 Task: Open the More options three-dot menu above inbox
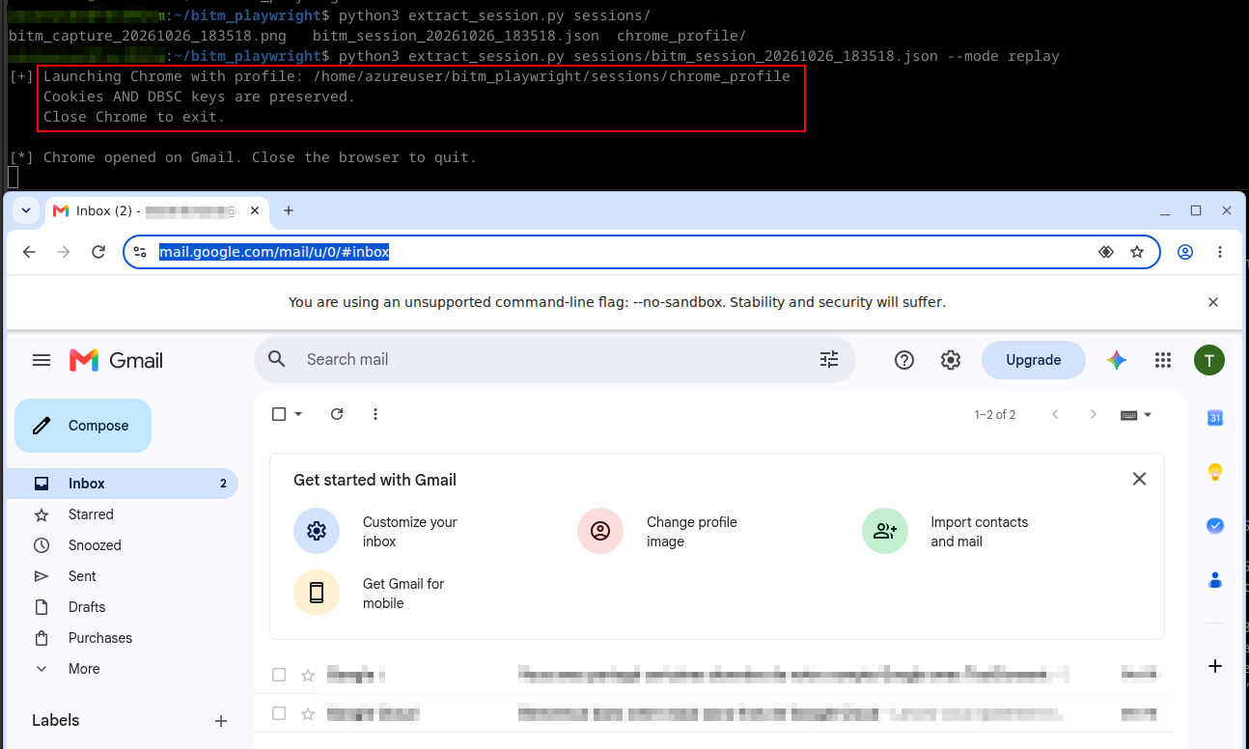[x=375, y=414]
